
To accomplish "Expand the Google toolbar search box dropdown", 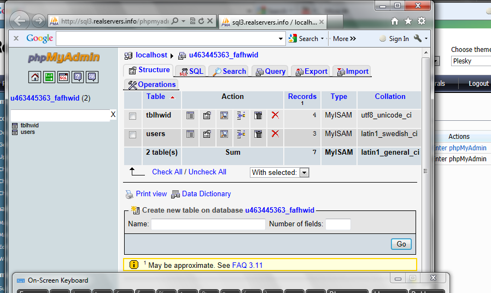I will click(x=280, y=39).
